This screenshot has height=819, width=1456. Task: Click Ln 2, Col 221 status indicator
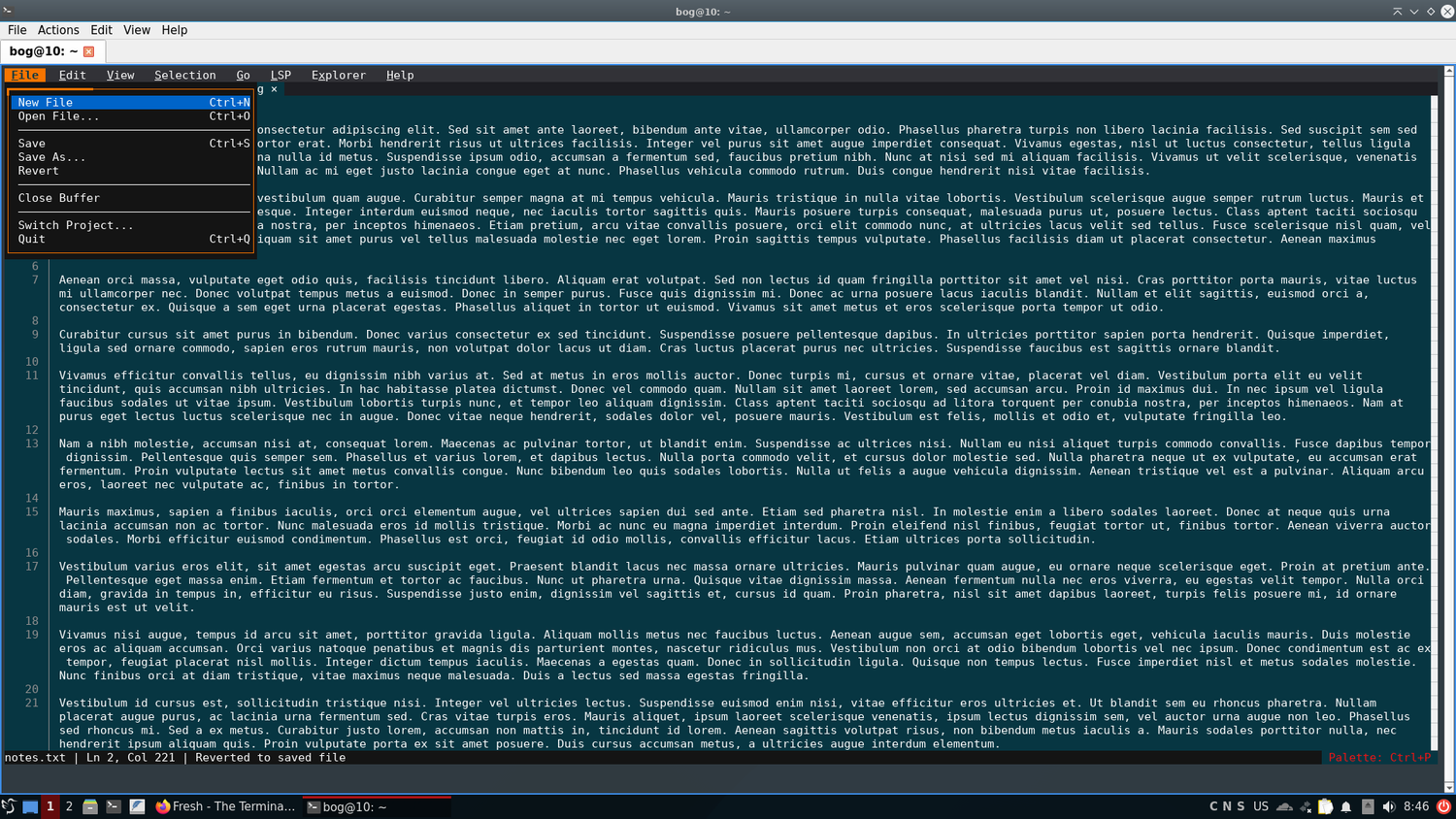pos(130,757)
